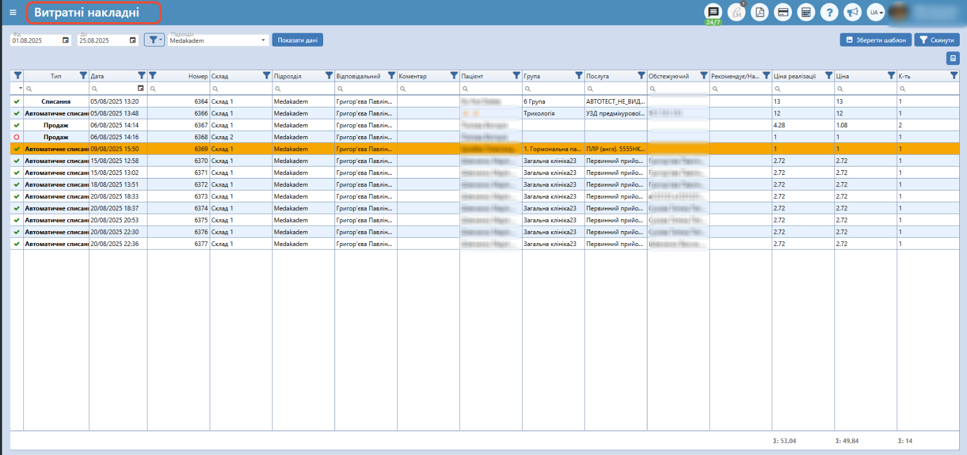
Task: Click АВТОТЕСТ_НЕ_ВИД service cell
Action: coord(616,102)
